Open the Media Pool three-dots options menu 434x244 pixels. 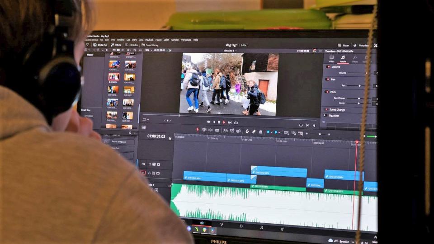(141, 50)
